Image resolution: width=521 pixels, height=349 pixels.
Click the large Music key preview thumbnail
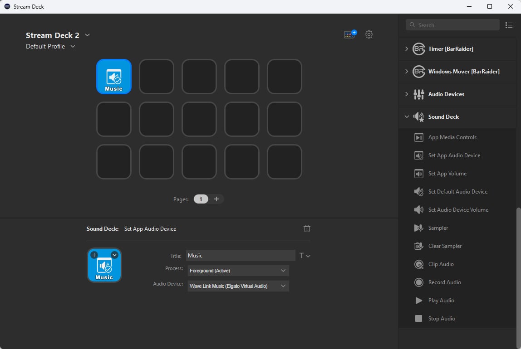[104, 266]
